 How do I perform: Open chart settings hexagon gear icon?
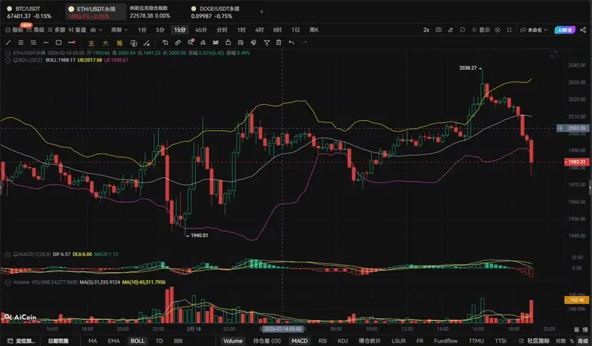(x=498, y=30)
